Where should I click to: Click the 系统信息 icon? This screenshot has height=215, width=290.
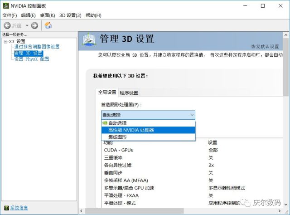click(6, 208)
